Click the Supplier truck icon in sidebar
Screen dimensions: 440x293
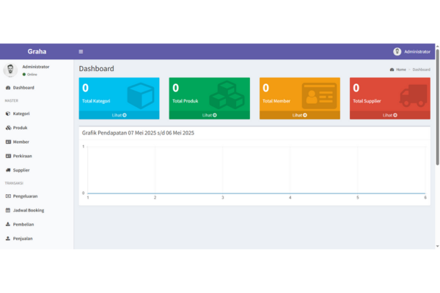coord(8,170)
